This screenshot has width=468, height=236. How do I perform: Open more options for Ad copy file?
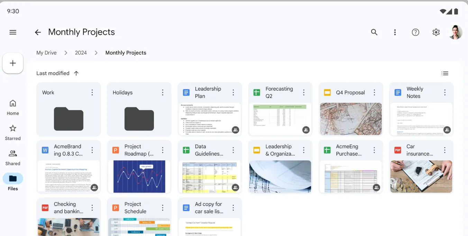[233, 208]
